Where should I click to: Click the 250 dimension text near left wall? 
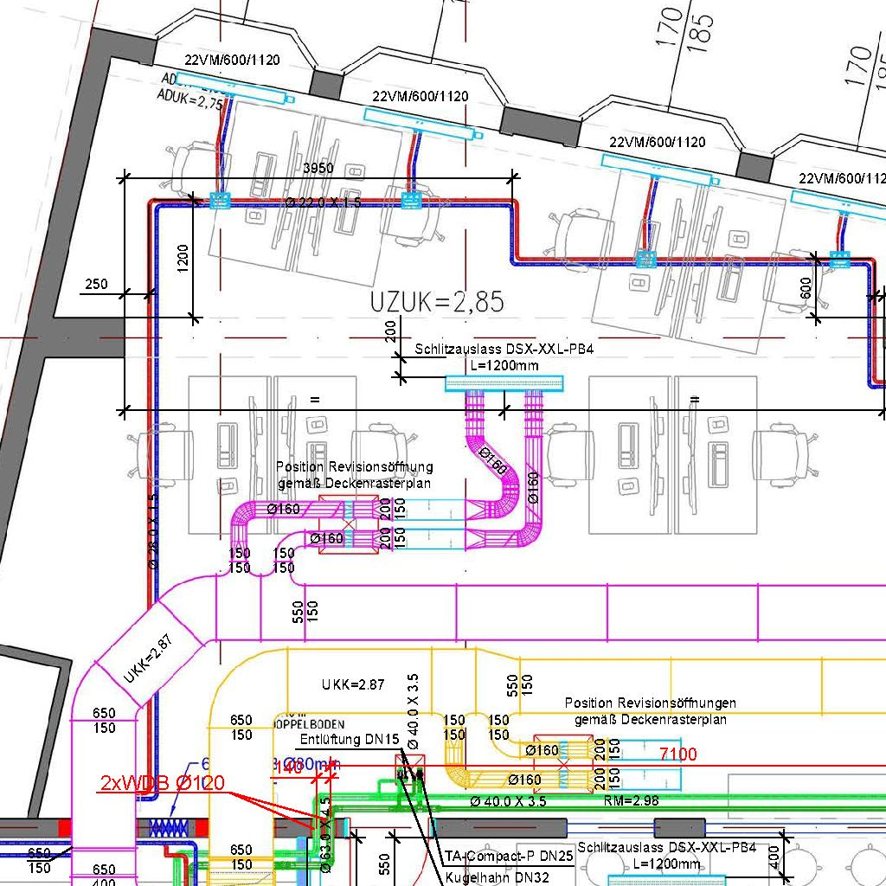[x=97, y=285]
